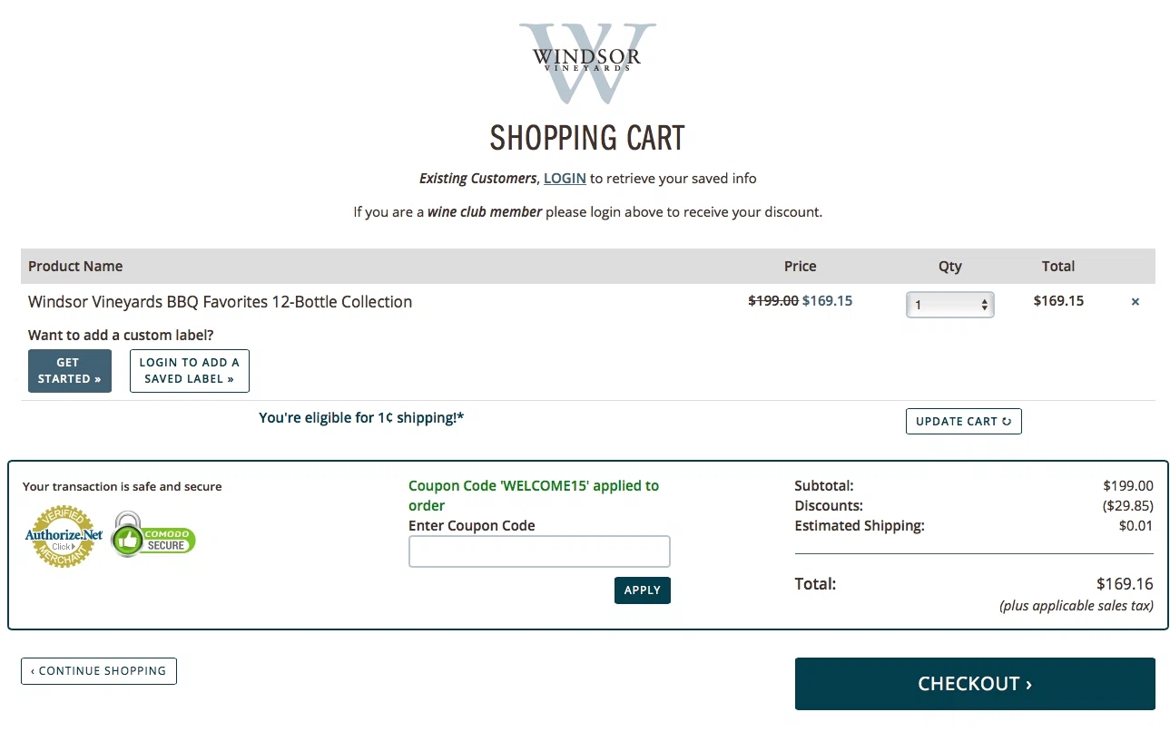Click the Update Cart button
Screen dimensions: 1170x751
[963, 421]
